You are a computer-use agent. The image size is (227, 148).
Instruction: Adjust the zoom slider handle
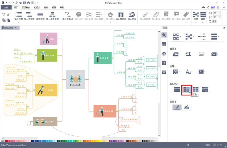[188, 145]
